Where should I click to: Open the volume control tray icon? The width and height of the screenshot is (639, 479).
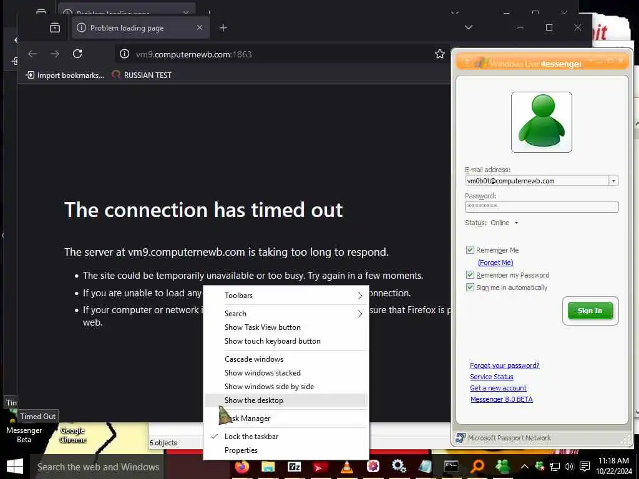(x=569, y=467)
